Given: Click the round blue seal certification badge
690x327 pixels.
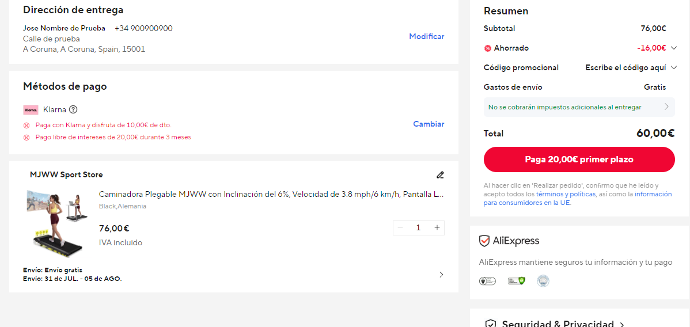Looking at the screenshot, I should pyautogui.click(x=543, y=281).
